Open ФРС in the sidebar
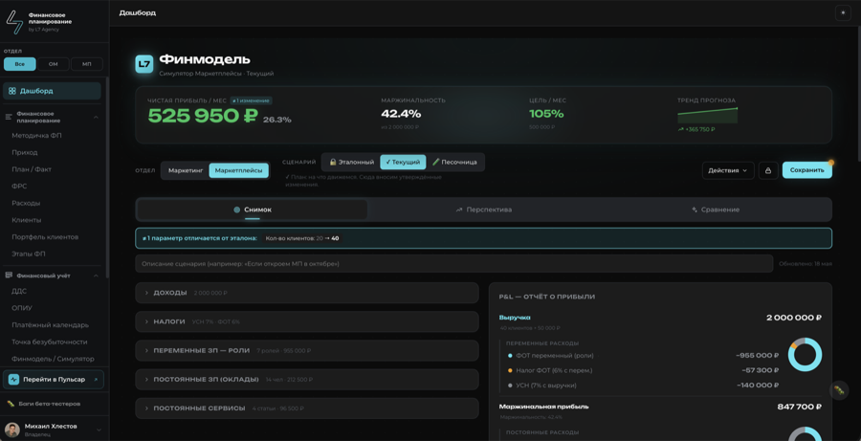This screenshot has height=441, width=861. tap(19, 187)
